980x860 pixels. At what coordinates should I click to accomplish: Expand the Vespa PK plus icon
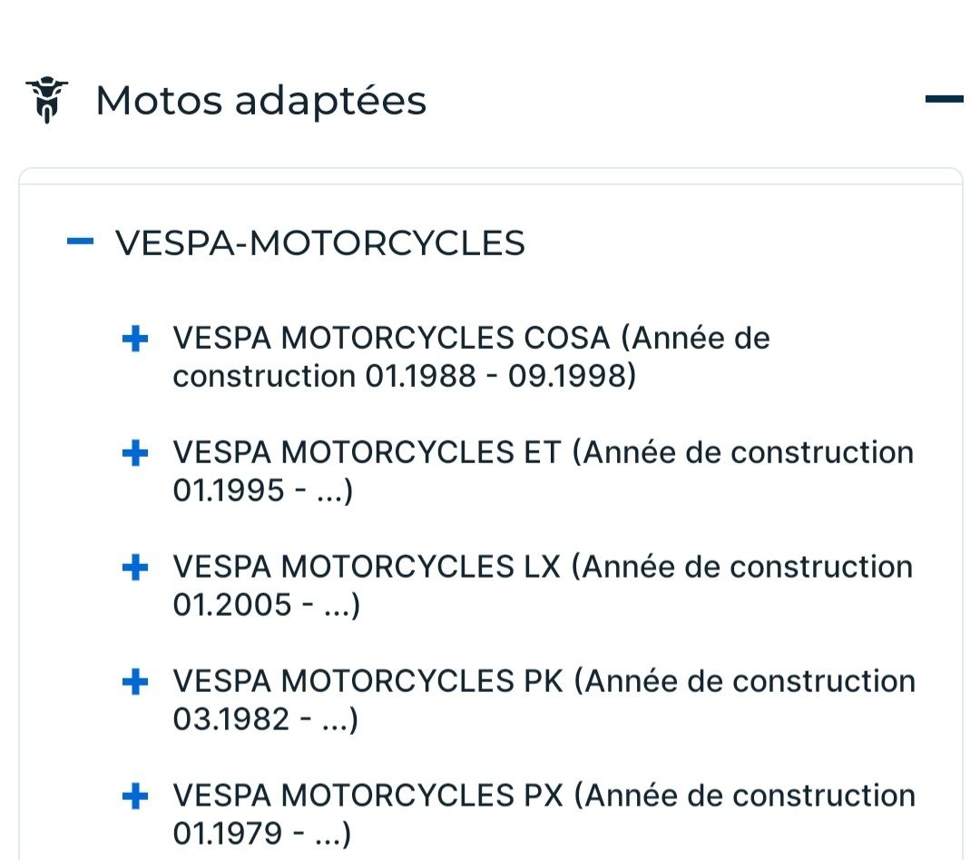[135, 682]
